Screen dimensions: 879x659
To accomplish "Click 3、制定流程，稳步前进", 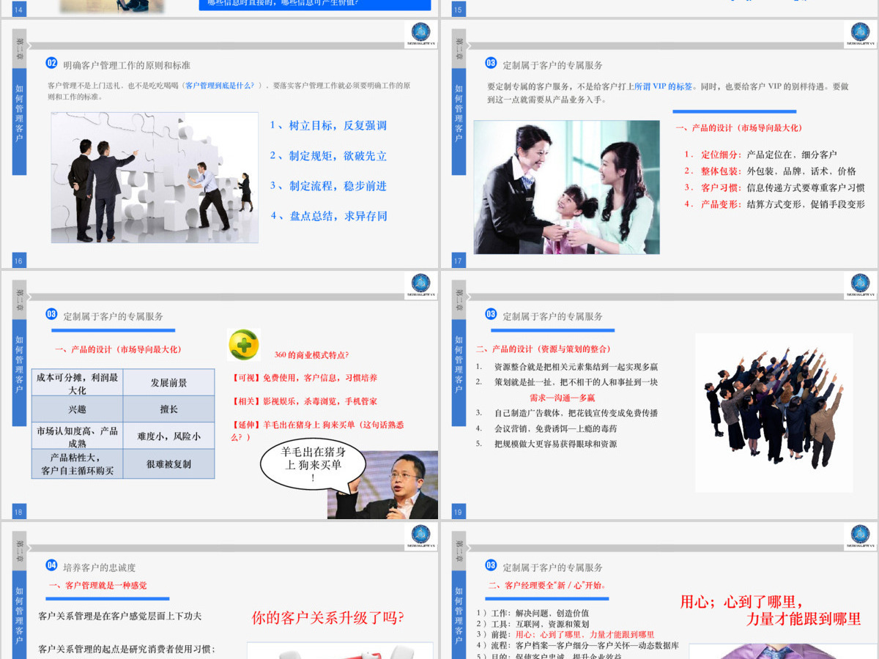I will click(328, 186).
